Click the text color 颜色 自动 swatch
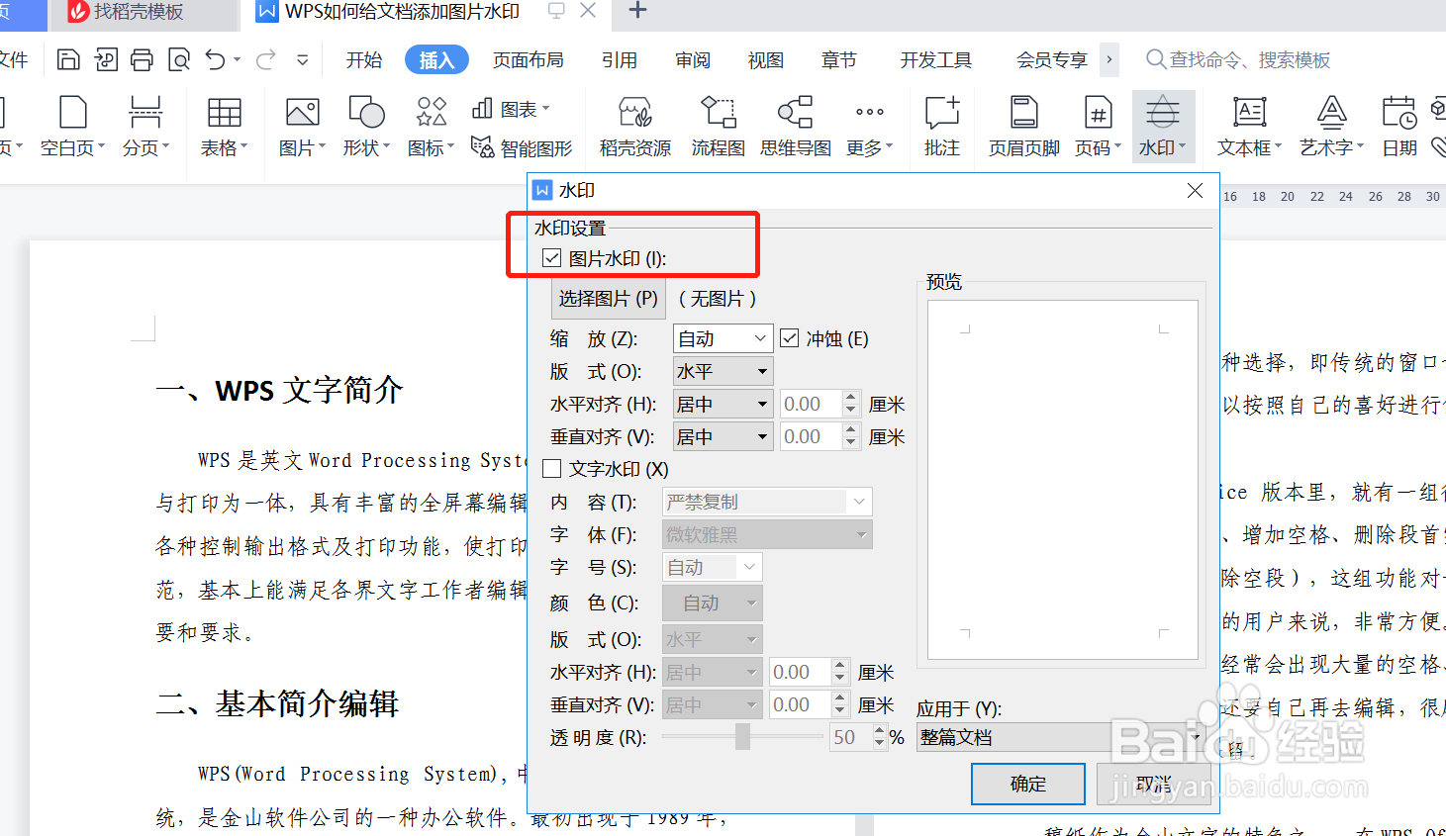This screenshot has height=836, width=1446. click(712, 603)
